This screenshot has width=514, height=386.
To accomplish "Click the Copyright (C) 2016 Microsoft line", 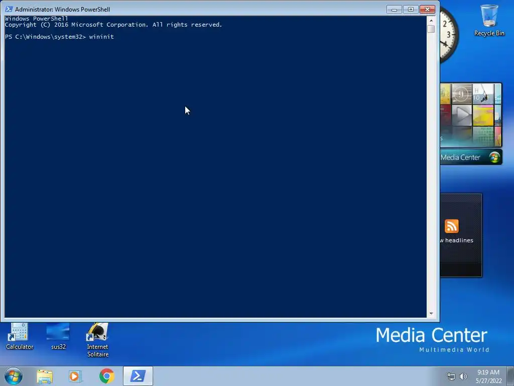I will pos(113,25).
